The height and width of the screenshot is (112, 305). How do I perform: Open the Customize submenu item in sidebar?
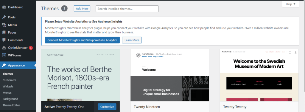pyautogui.click(x=9, y=80)
